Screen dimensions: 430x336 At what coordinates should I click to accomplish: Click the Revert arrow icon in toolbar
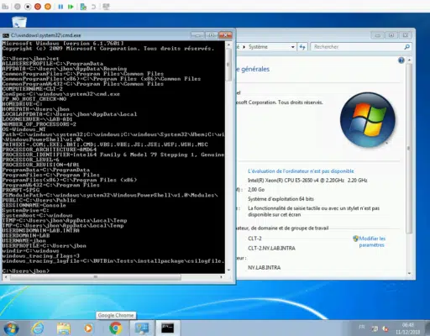click(93, 7)
